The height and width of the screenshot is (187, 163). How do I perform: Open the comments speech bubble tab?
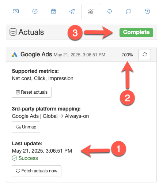click(x=128, y=11)
